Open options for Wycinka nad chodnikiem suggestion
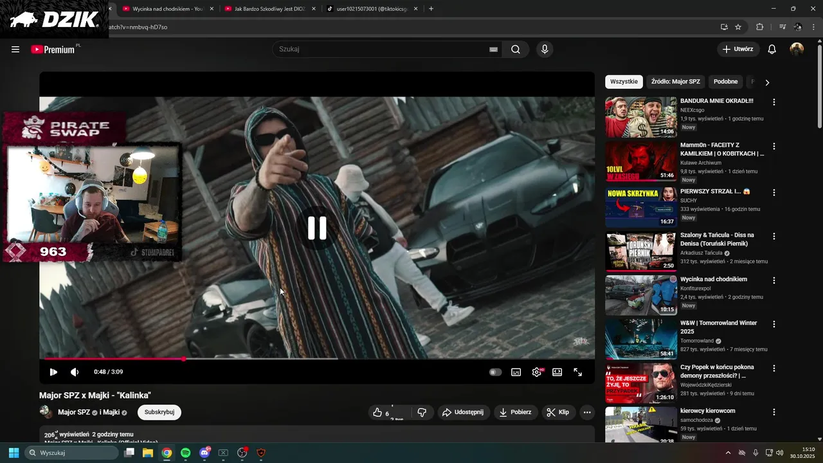This screenshot has width=823, height=463. point(774,280)
